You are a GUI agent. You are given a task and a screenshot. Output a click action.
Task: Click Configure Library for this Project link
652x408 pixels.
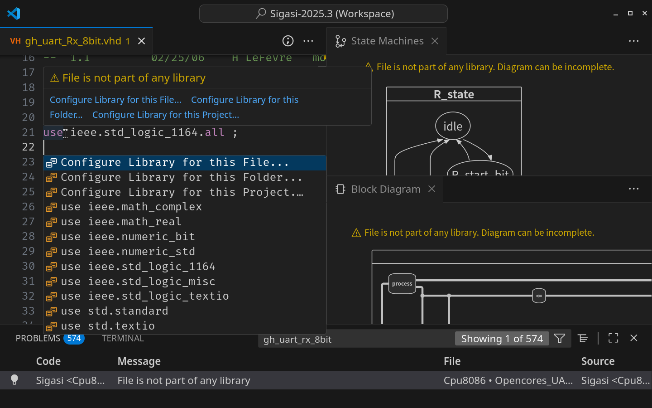[x=166, y=115]
